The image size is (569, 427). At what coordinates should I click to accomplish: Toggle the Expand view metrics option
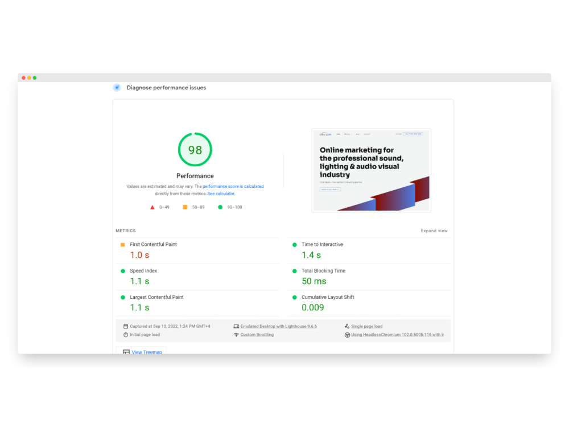coord(434,231)
